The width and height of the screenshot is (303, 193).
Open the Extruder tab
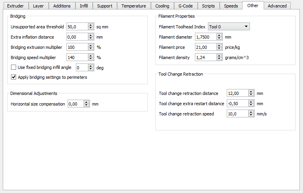[x=15, y=6]
